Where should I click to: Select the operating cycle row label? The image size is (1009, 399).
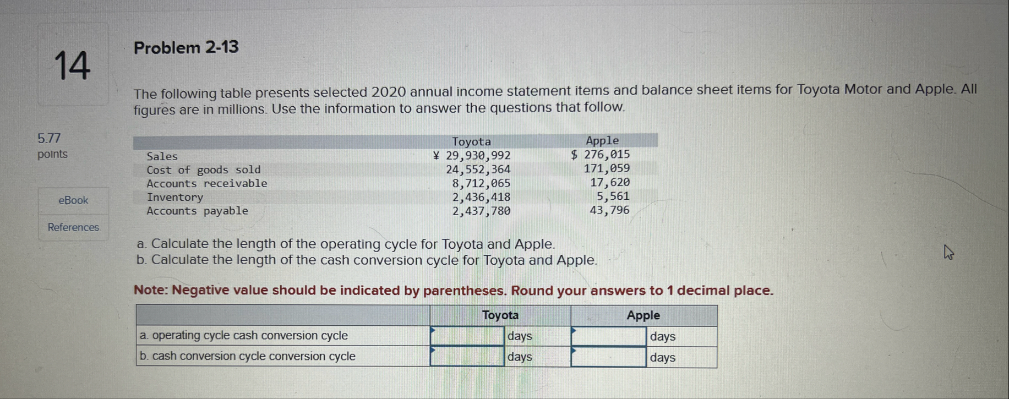(243, 335)
